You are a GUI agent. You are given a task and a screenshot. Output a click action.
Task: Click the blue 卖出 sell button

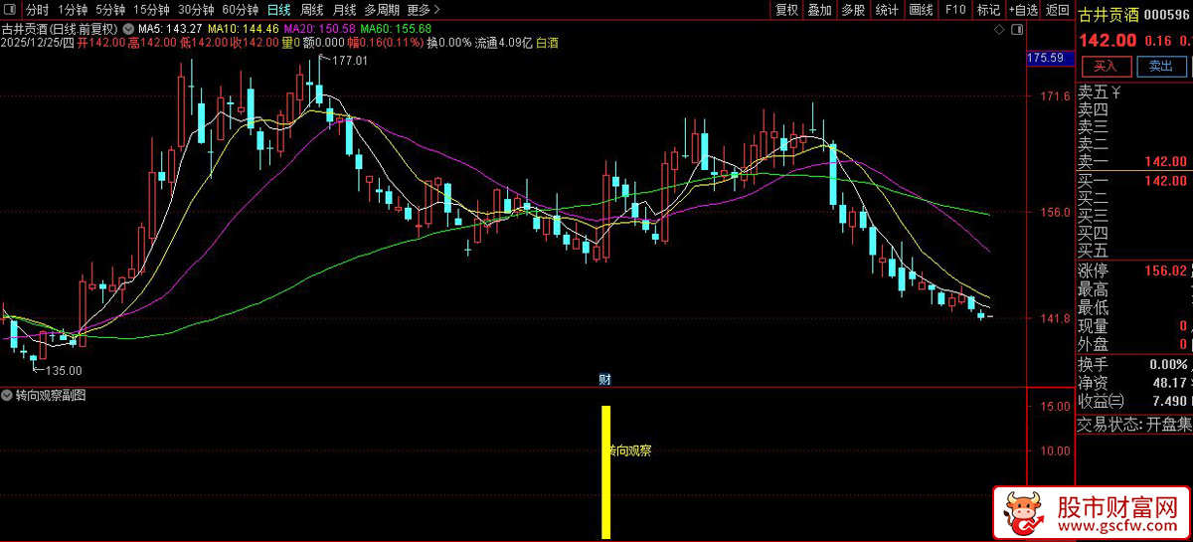click(x=1161, y=67)
